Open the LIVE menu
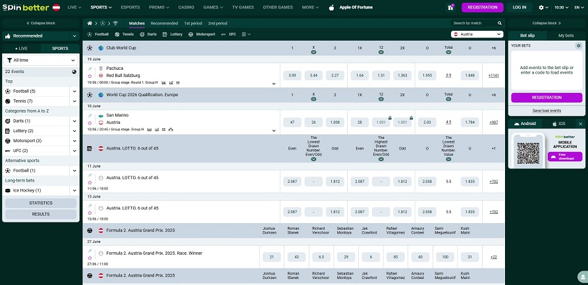 [74, 7]
